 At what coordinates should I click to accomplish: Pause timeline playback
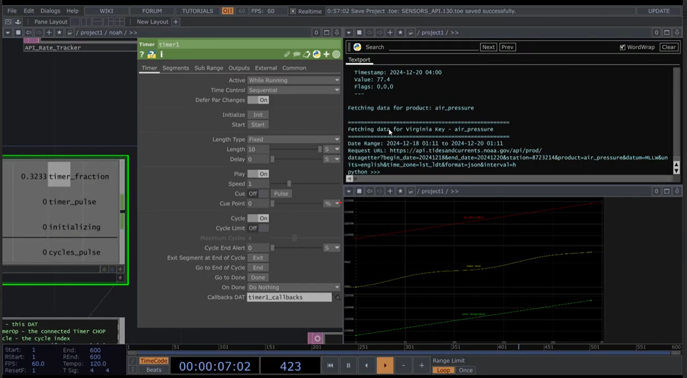pyautogui.click(x=348, y=366)
